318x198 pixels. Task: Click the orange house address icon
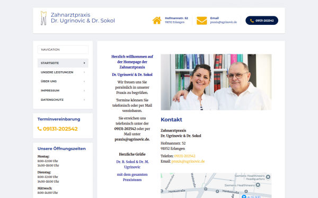pyautogui.click(x=157, y=21)
